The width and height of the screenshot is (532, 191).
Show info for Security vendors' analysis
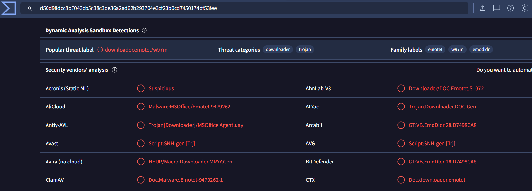point(115,70)
